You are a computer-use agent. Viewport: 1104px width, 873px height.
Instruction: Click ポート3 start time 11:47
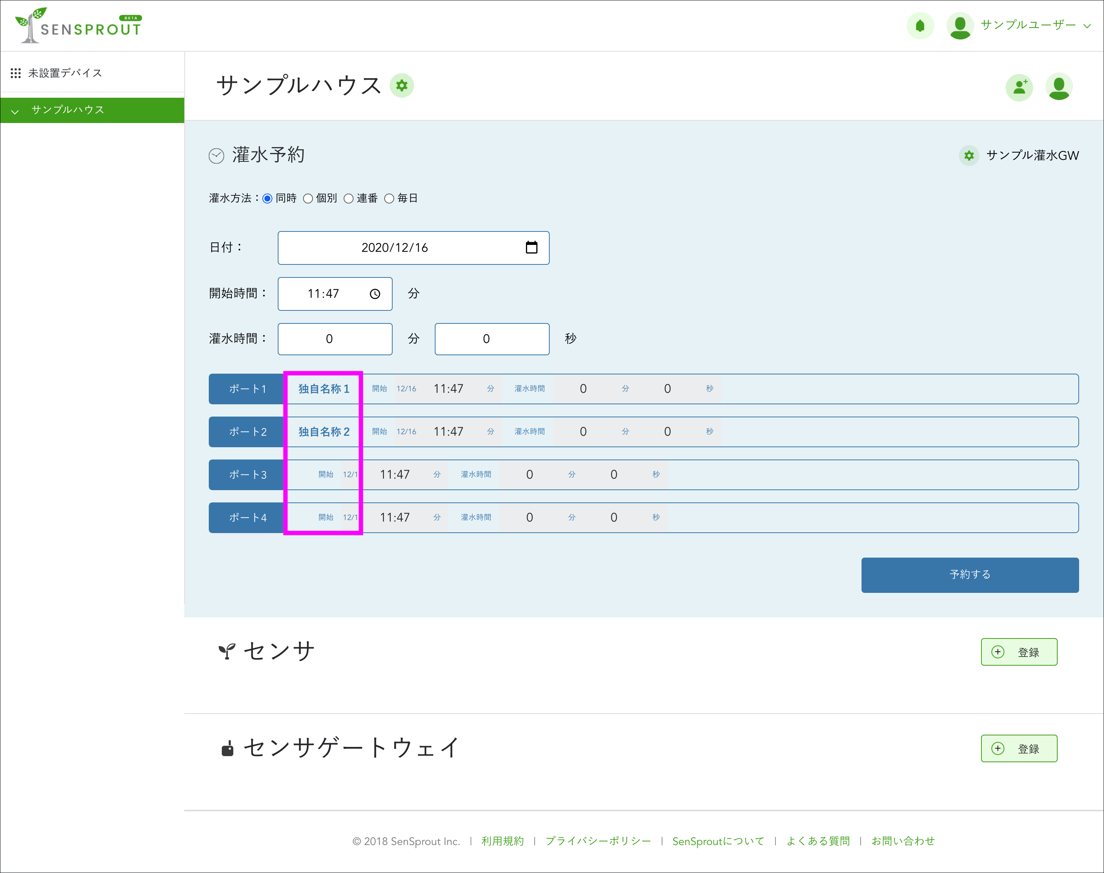pyautogui.click(x=395, y=475)
